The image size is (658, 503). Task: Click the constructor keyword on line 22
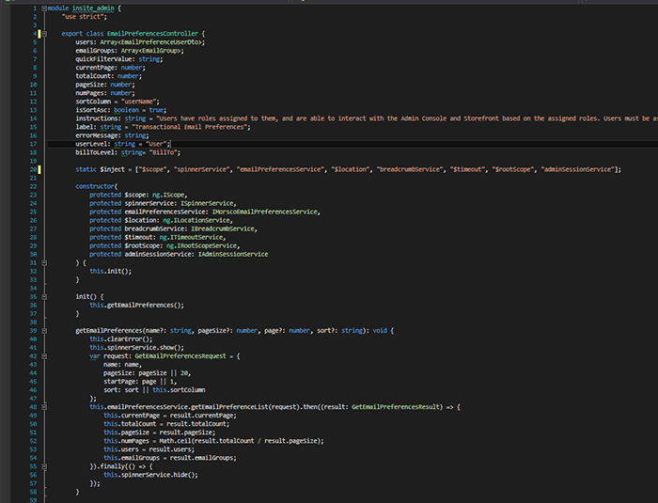coord(95,186)
